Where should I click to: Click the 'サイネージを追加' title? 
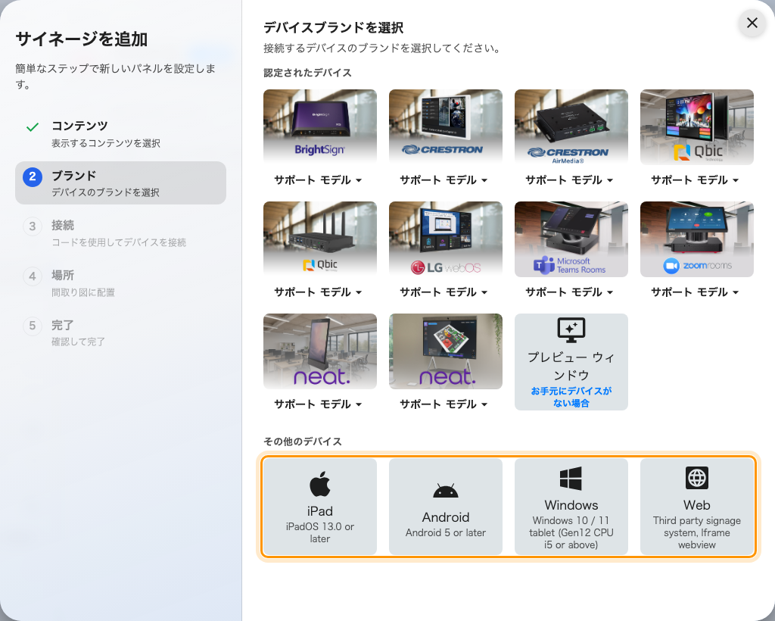[82, 39]
